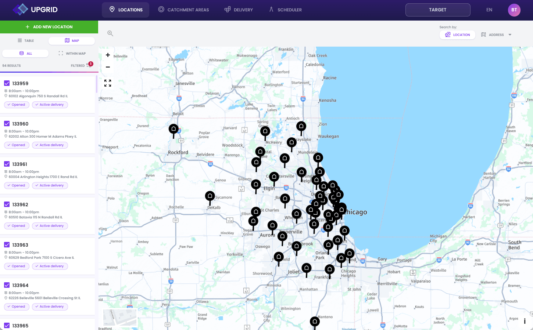Viewport: 533px width, 330px height.
Task: Click the map pin near Grayslake
Action: [x=292, y=142]
